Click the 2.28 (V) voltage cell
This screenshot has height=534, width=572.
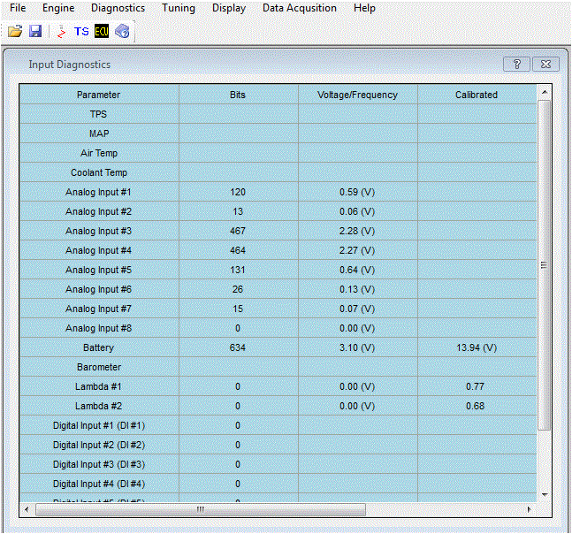click(357, 231)
